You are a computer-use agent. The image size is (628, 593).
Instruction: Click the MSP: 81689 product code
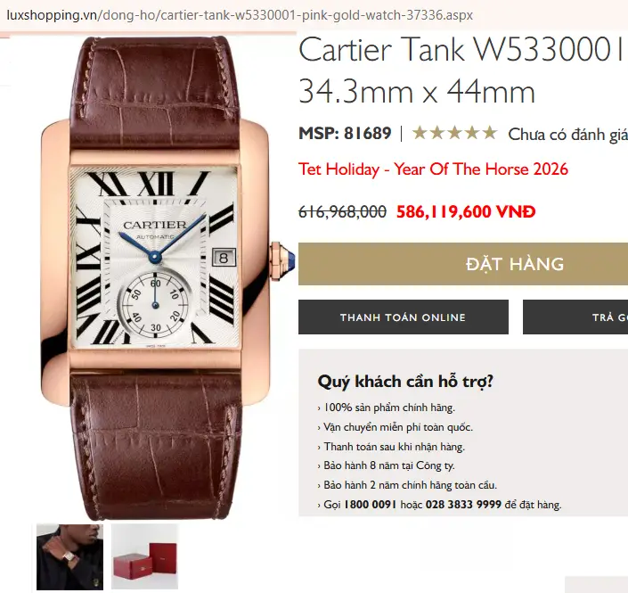[x=345, y=133]
